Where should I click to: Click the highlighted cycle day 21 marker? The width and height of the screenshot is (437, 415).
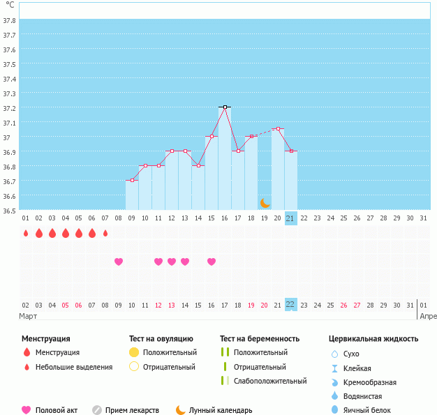pyautogui.click(x=291, y=218)
